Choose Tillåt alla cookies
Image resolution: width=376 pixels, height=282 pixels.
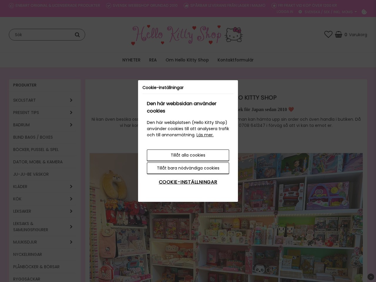(x=188, y=155)
